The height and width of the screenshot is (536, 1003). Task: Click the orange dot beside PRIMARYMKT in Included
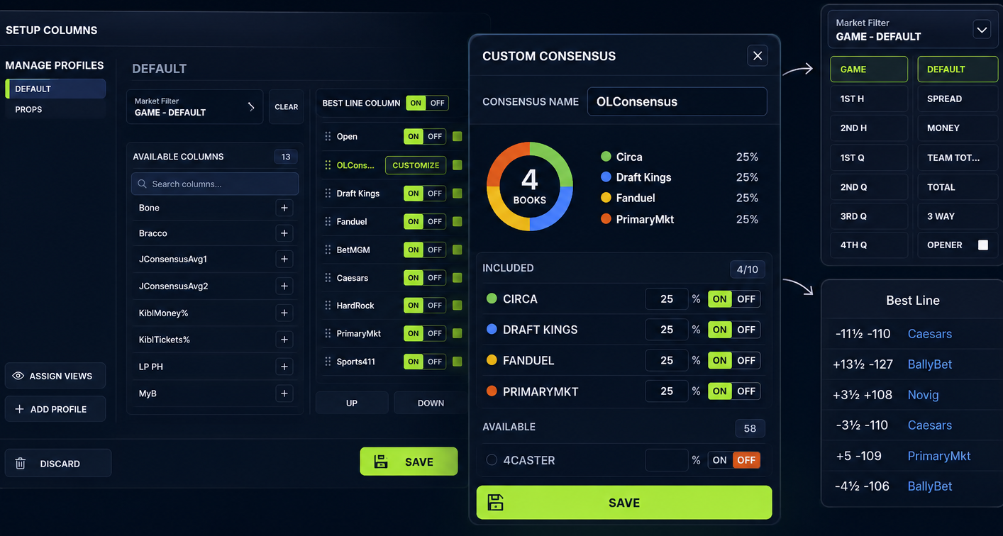[492, 391]
